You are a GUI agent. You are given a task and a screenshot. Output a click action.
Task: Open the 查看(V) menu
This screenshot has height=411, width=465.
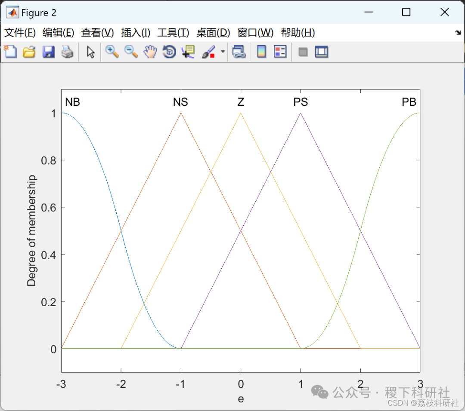[x=97, y=33]
